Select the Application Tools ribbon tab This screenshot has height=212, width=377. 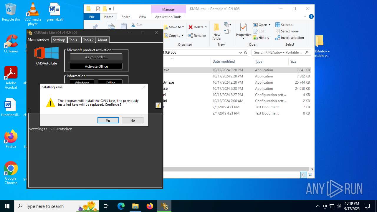pyautogui.click(x=168, y=17)
